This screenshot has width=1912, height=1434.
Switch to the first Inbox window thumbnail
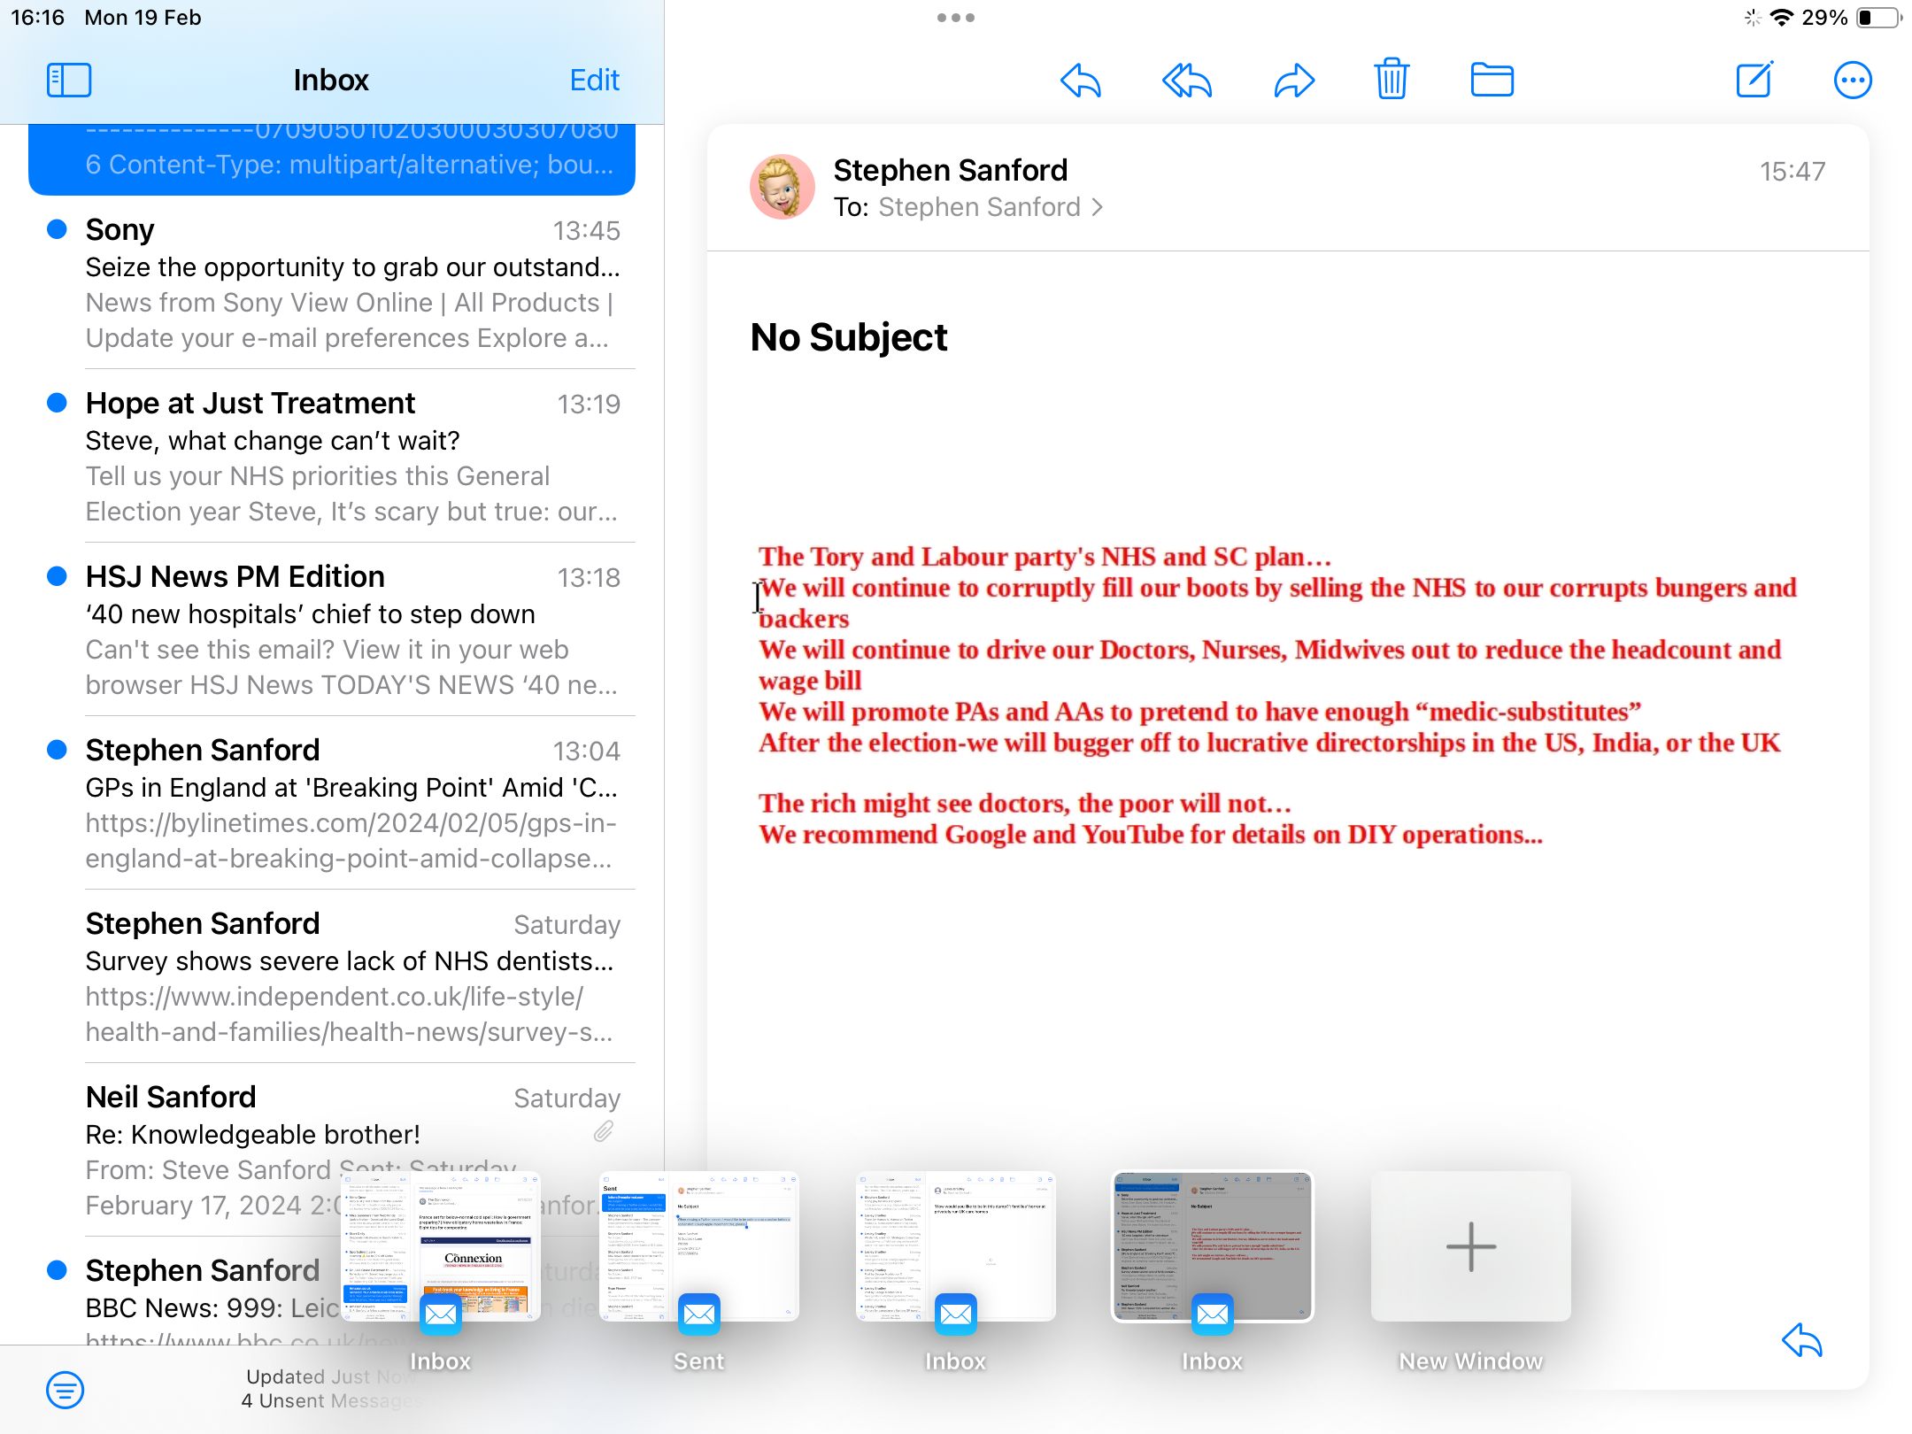[440, 1246]
